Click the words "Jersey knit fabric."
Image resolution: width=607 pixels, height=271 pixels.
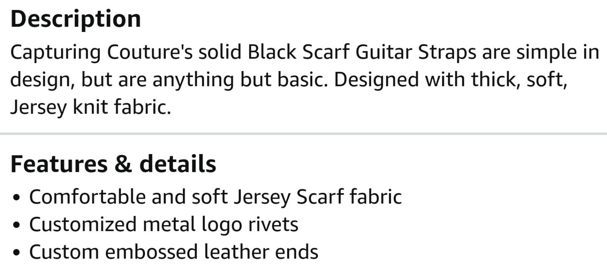[x=91, y=108]
